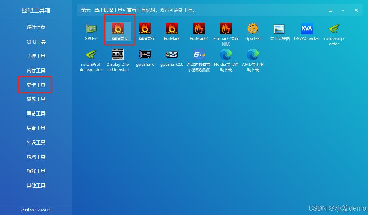Select the GPU-Z tool icon
Screen dimensions: 368x215
(x=91, y=29)
